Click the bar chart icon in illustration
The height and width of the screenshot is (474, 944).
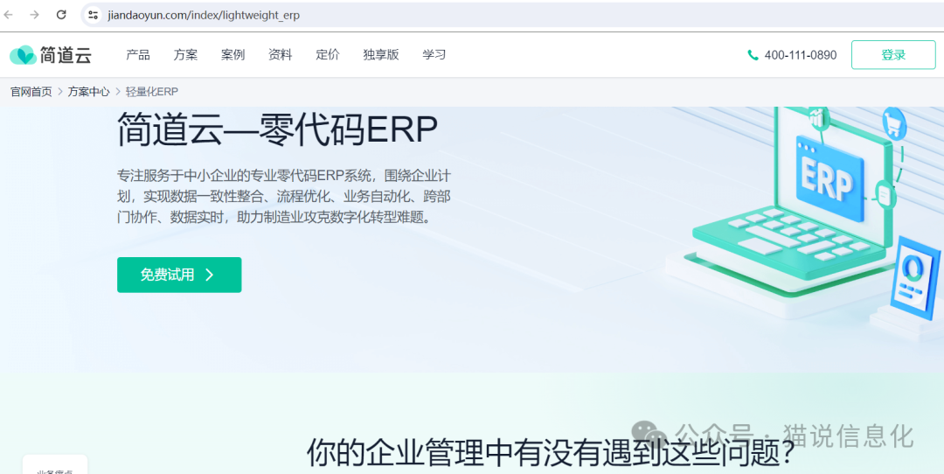tap(817, 117)
